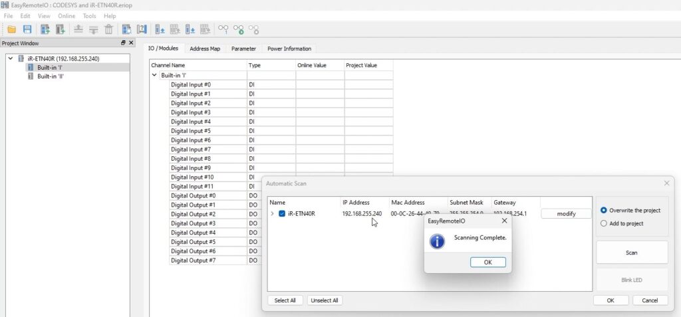Click the Blink LED button

[x=632, y=280]
